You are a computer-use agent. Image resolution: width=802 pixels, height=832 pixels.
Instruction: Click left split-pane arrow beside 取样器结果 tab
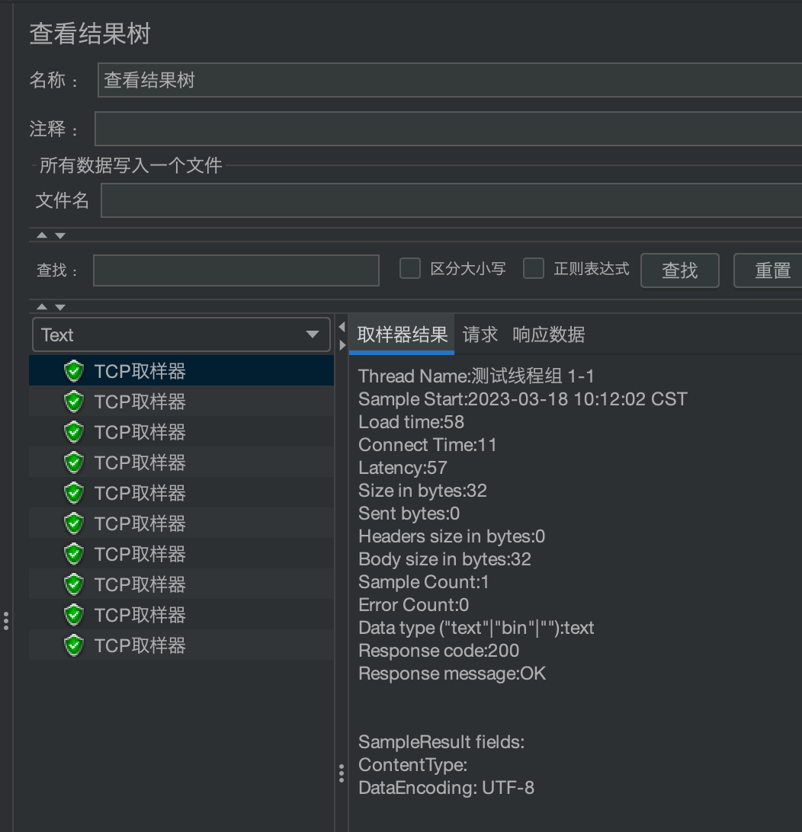point(342,327)
